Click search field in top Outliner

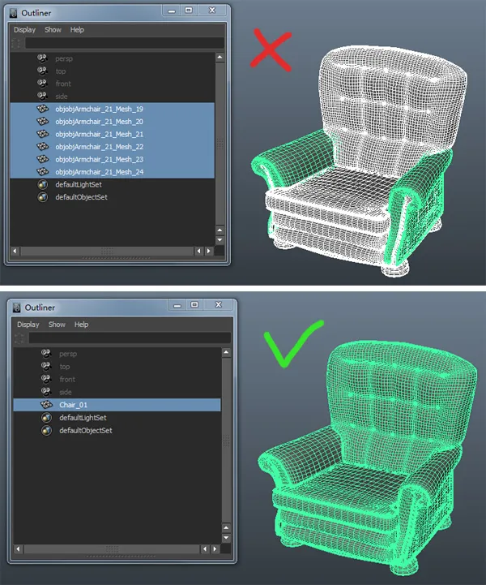[125, 43]
